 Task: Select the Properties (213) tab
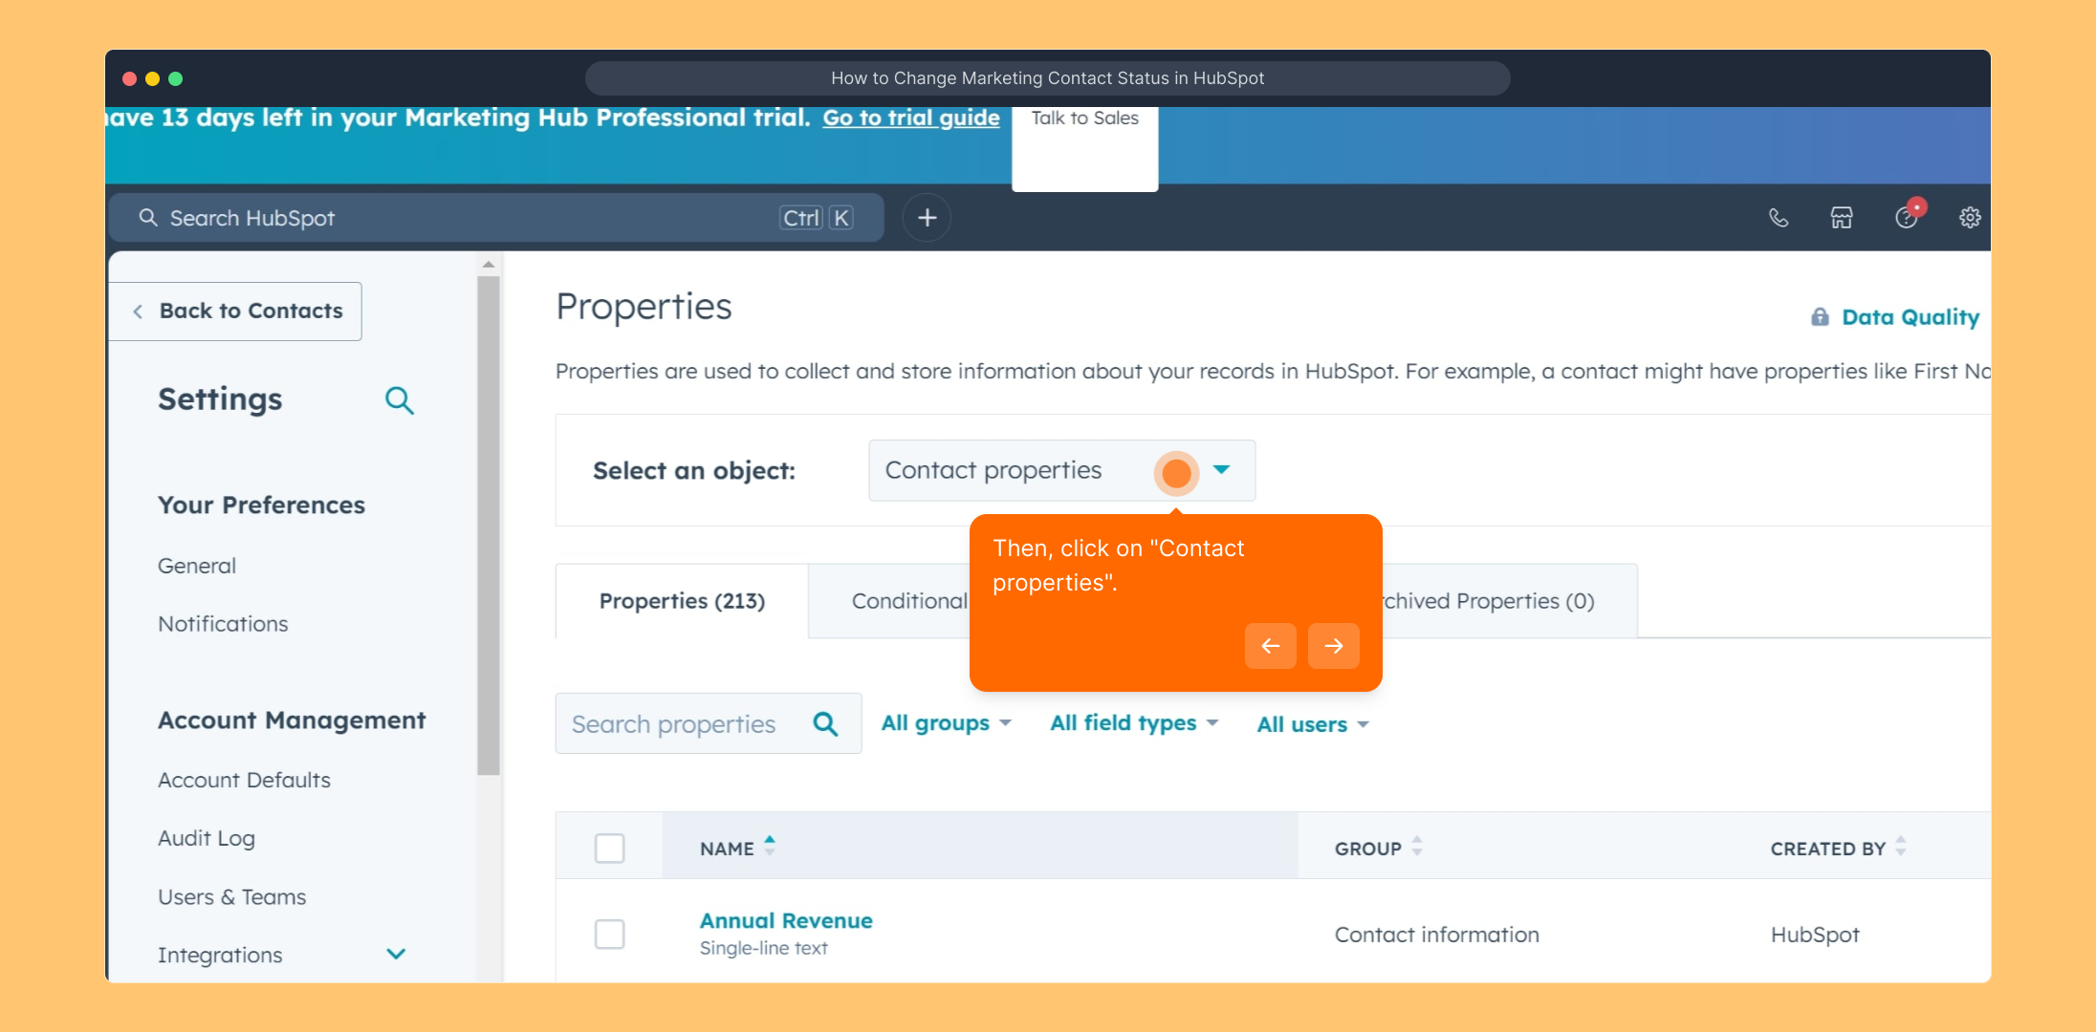tap(682, 601)
